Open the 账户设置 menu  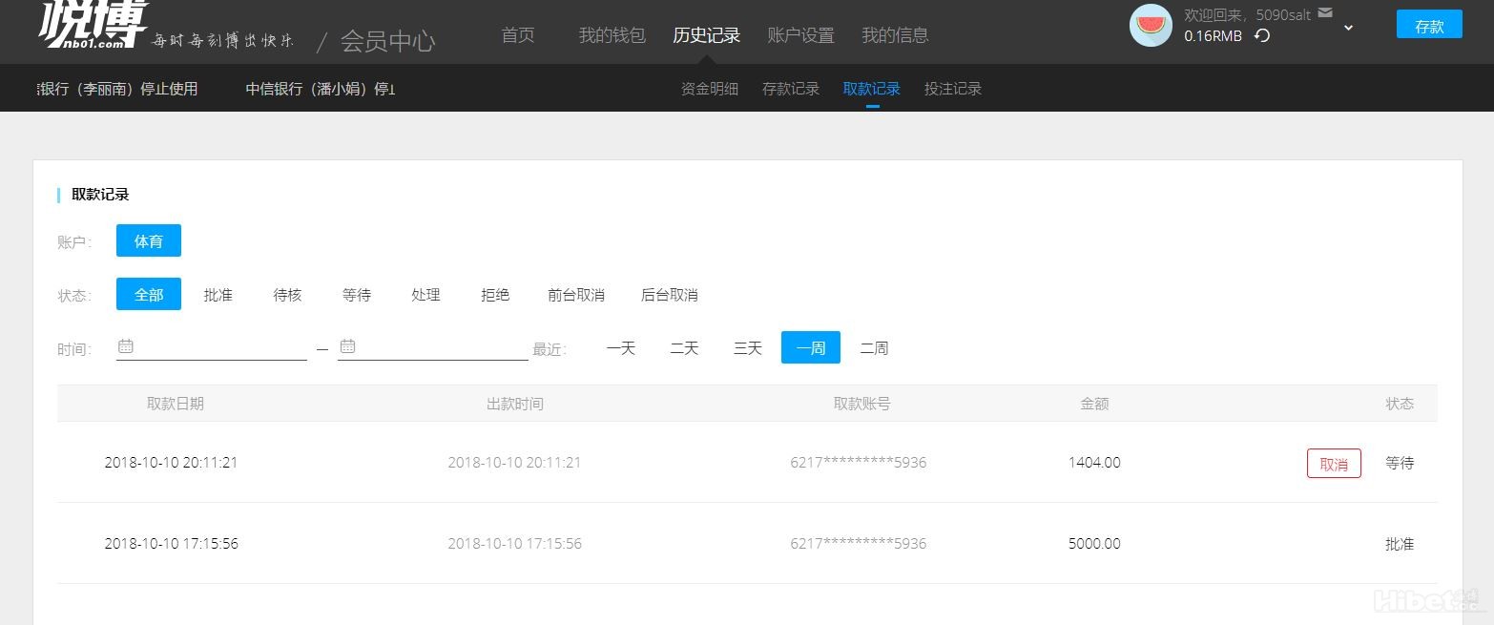point(800,35)
